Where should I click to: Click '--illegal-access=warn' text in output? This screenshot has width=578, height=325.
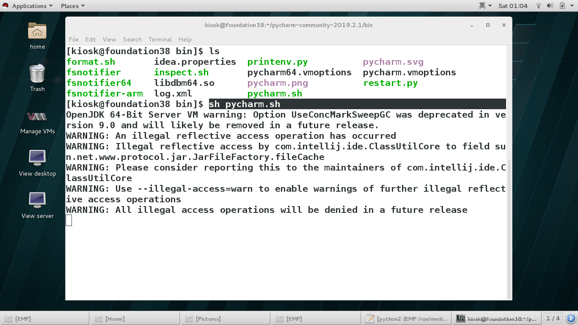[195, 189]
